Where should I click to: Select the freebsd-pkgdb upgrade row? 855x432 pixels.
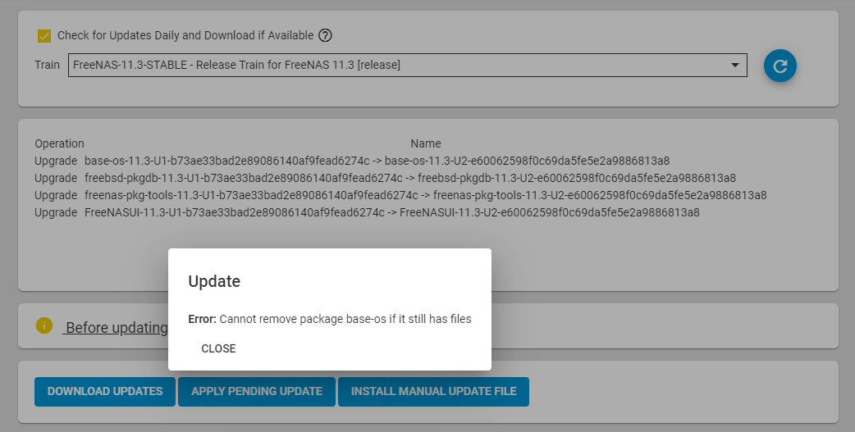click(385, 178)
